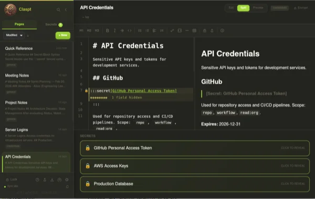
Task: Insert a link from toolbar
Action: click(x=172, y=30)
